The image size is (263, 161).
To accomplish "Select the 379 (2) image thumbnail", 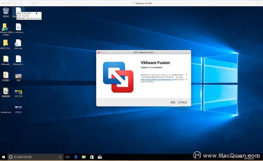I will tap(18, 109).
